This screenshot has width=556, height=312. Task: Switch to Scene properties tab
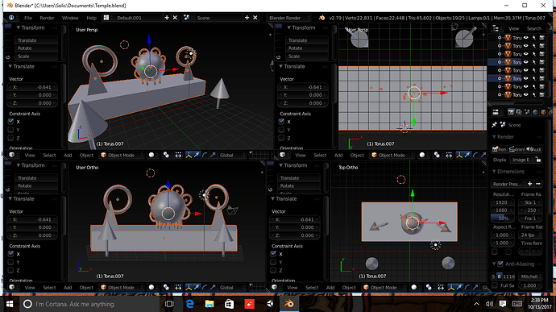(x=527, y=112)
